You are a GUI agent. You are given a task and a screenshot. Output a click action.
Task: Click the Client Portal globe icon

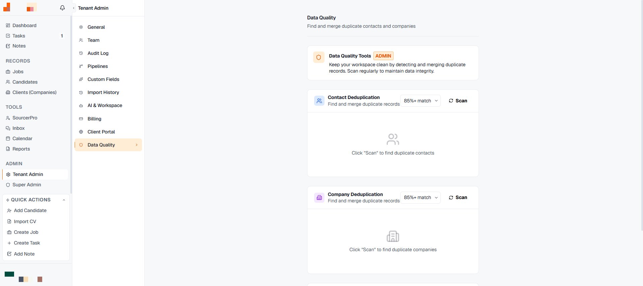point(81,132)
